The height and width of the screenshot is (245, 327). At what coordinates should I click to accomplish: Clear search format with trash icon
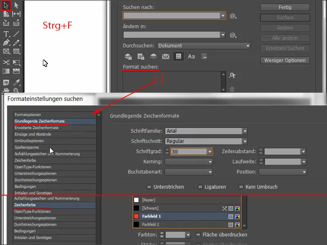(x=232, y=89)
